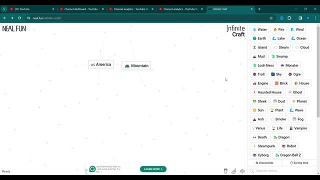The height and width of the screenshot is (180, 320).
Task: Select the Shrek element
Action: [x=259, y=101]
